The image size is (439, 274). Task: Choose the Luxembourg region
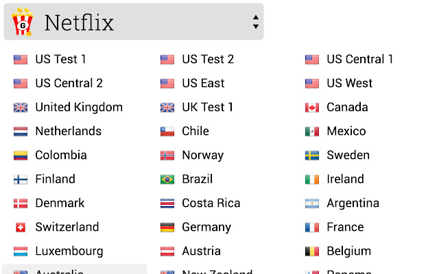point(69,251)
